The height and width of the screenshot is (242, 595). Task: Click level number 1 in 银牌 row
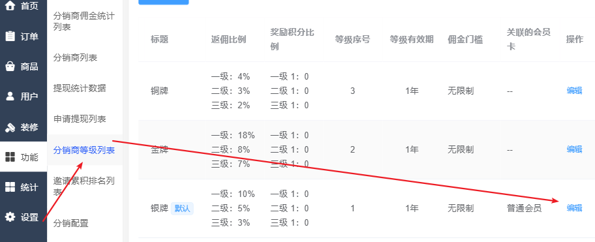(x=352, y=208)
